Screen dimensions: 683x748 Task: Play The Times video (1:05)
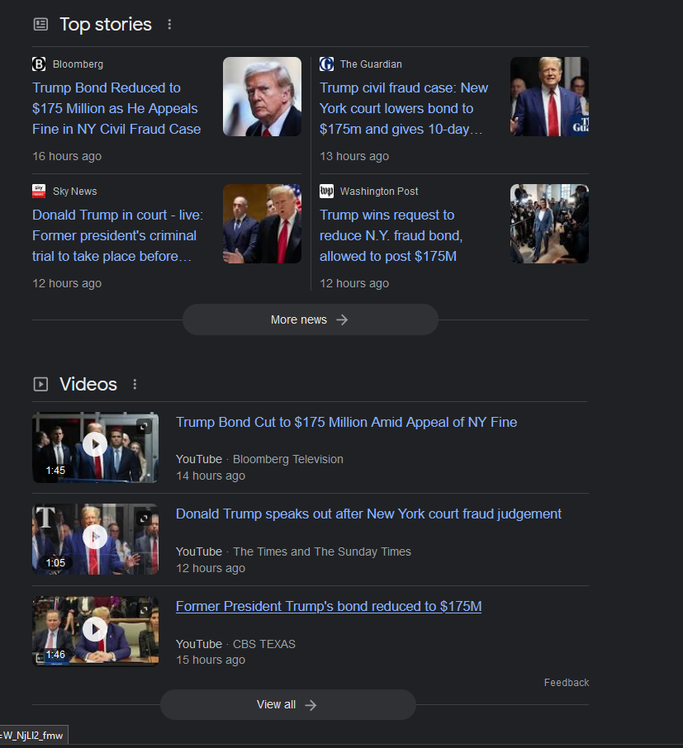(x=95, y=537)
